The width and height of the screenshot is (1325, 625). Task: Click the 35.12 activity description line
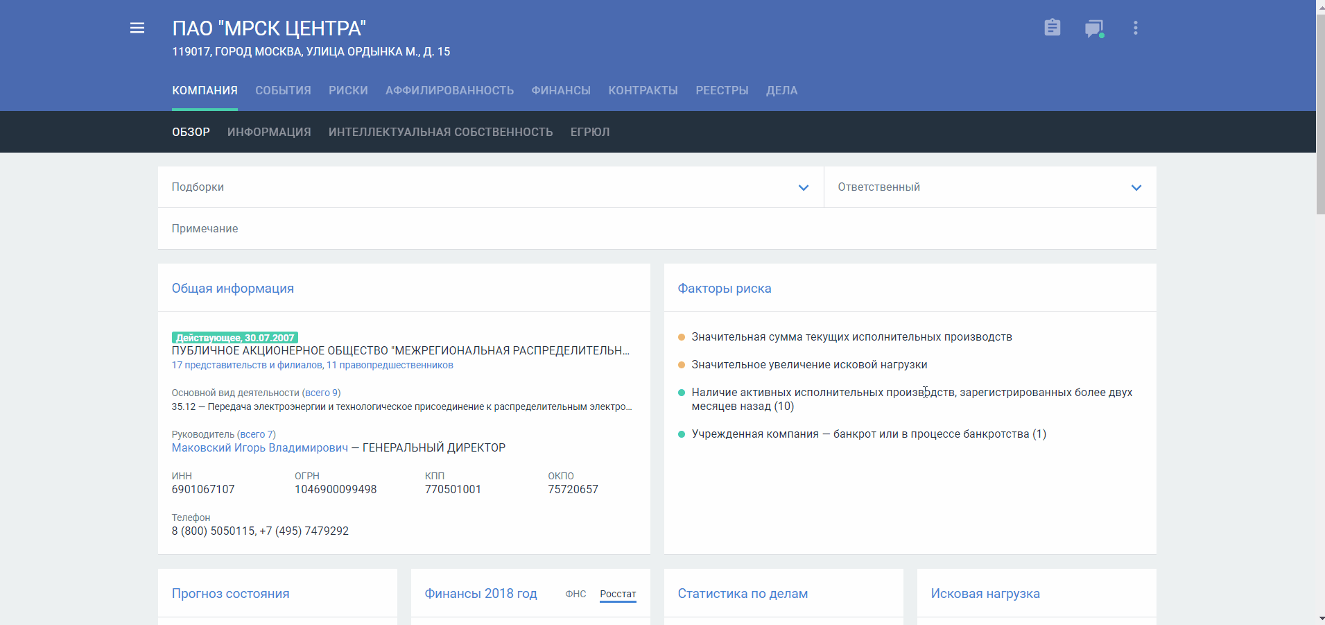(402, 406)
